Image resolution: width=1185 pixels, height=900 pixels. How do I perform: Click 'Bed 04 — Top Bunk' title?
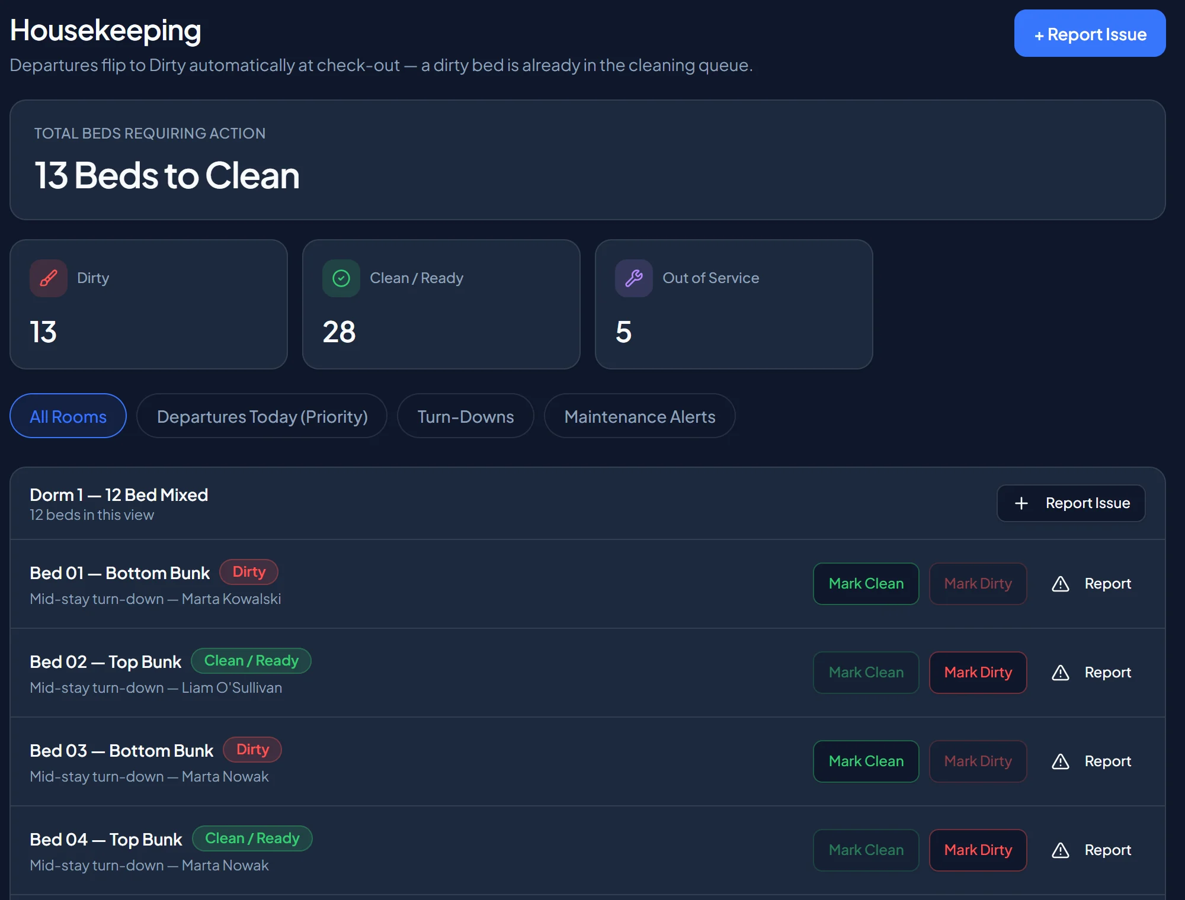(106, 840)
